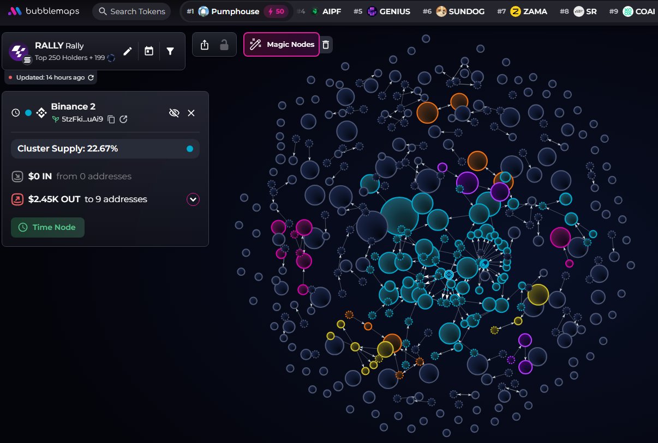Click the Search Tokens field
658x443 pixels.
coord(131,11)
